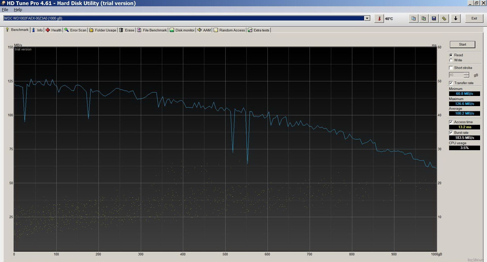Toggle the Burst rate checkbox
This screenshot has width=487, height=262.
point(451,133)
